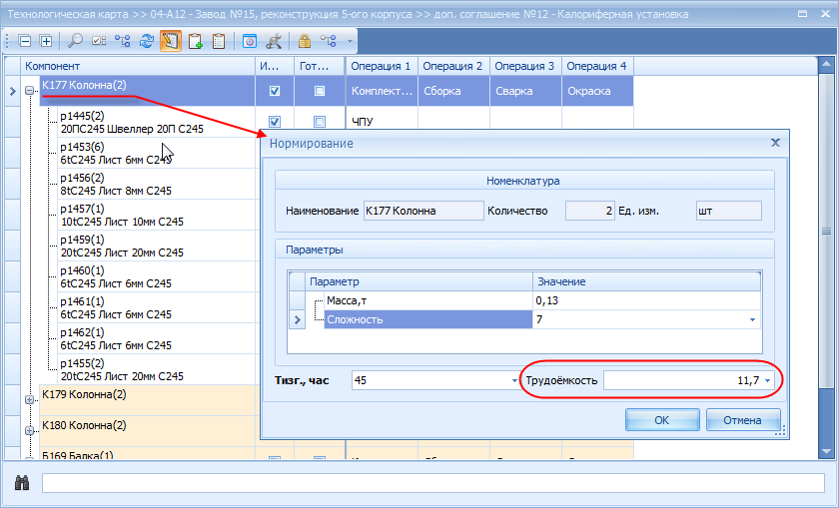Click the Трудоёмкость field showing 11,7
Viewport: 839px width, 508px height.
click(x=688, y=380)
